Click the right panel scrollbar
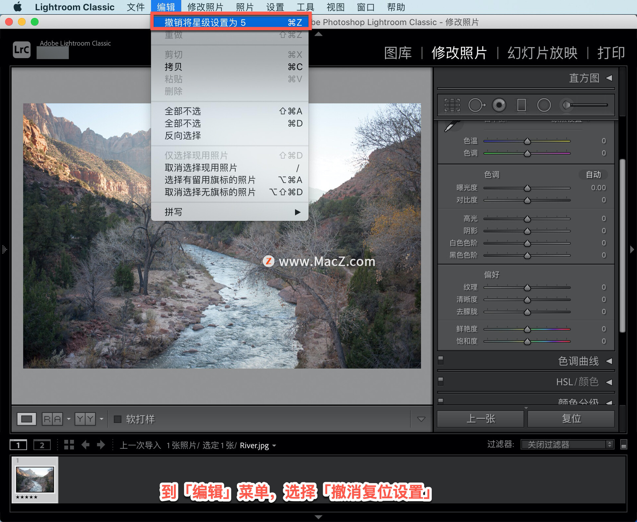 (x=623, y=246)
